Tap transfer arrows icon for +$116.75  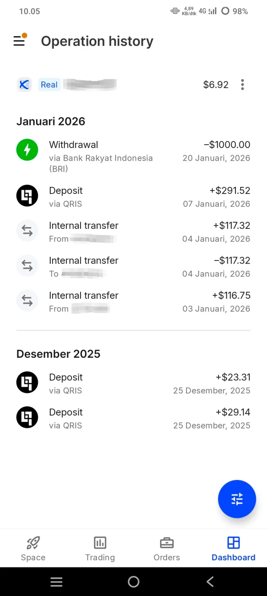coord(27,301)
